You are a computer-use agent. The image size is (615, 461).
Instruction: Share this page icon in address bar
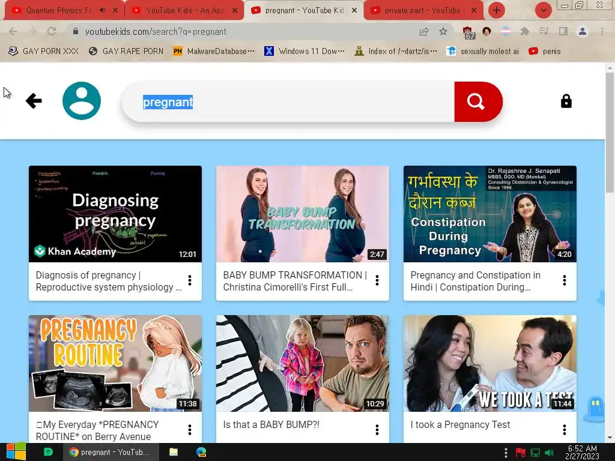tap(424, 31)
